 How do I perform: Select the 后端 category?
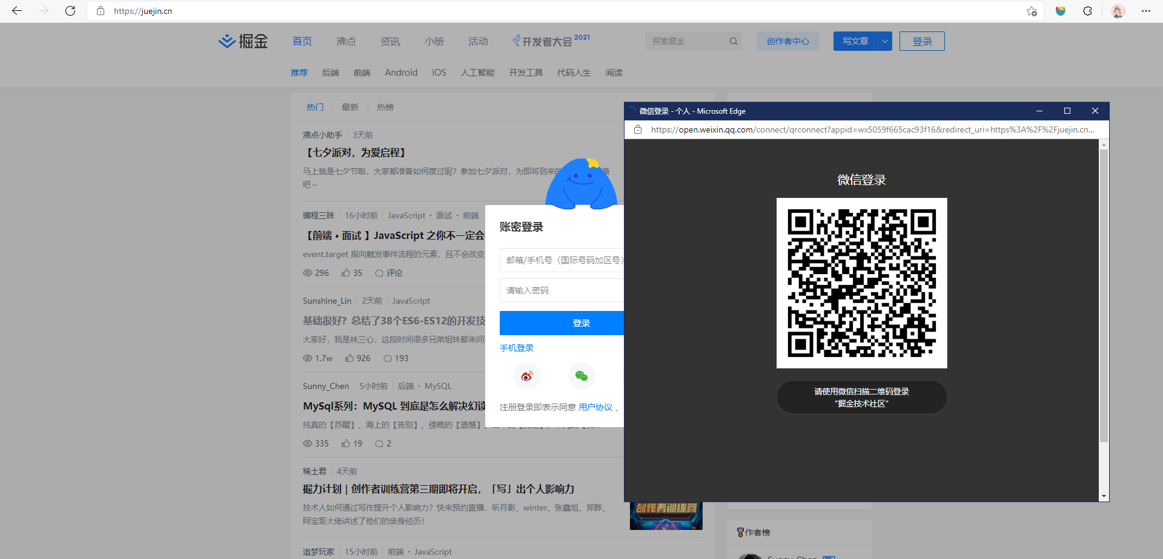click(x=331, y=73)
